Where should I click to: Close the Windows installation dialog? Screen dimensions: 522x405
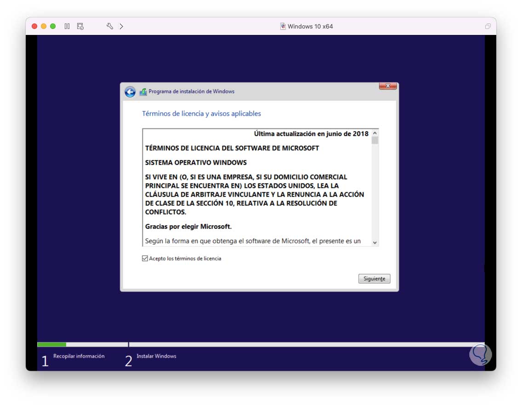click(x=388, y=86)
